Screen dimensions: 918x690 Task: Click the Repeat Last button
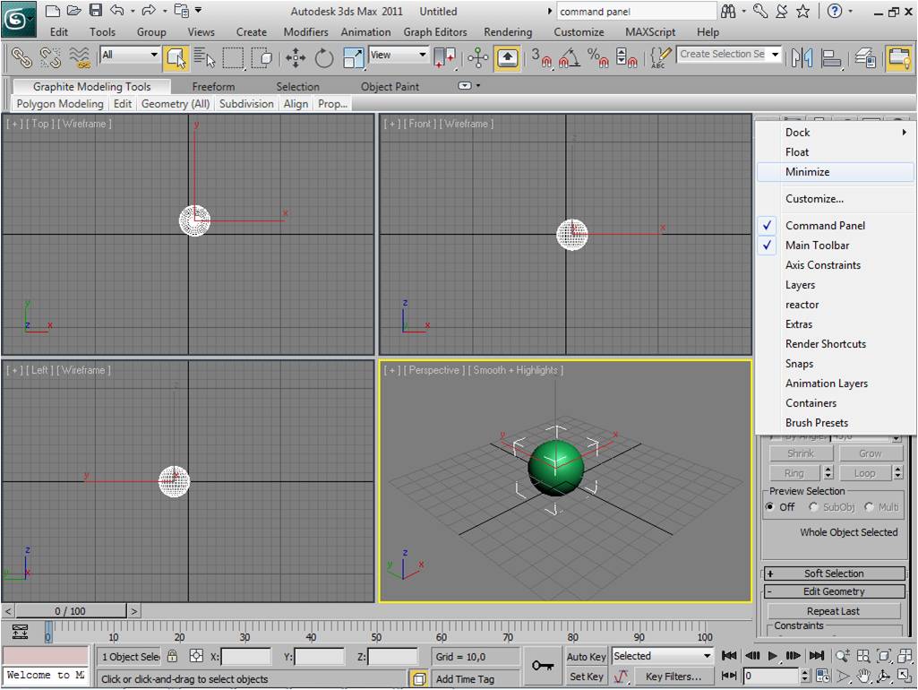834,611
